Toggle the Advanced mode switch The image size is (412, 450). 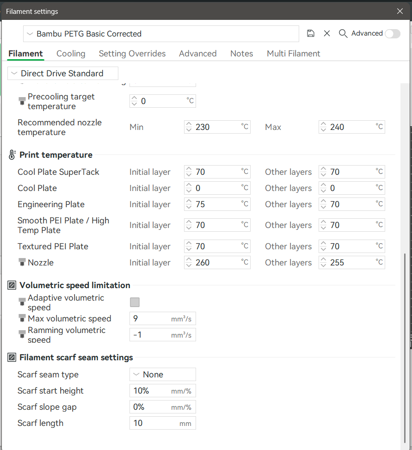[x=393, y=34]
